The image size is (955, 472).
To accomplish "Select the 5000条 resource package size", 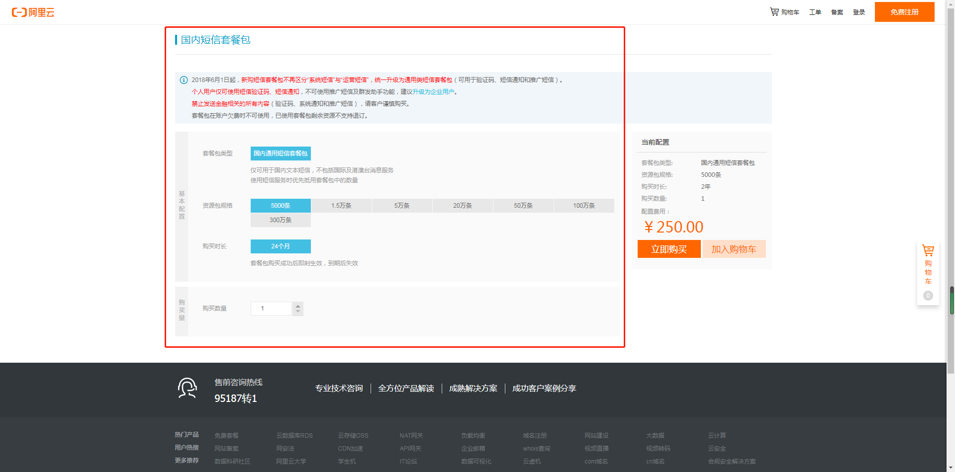I will 281,206.
